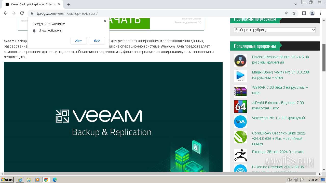Screen dimensions: 326x183
Task: Click the browser Back arrow
Action: (6, 13)
